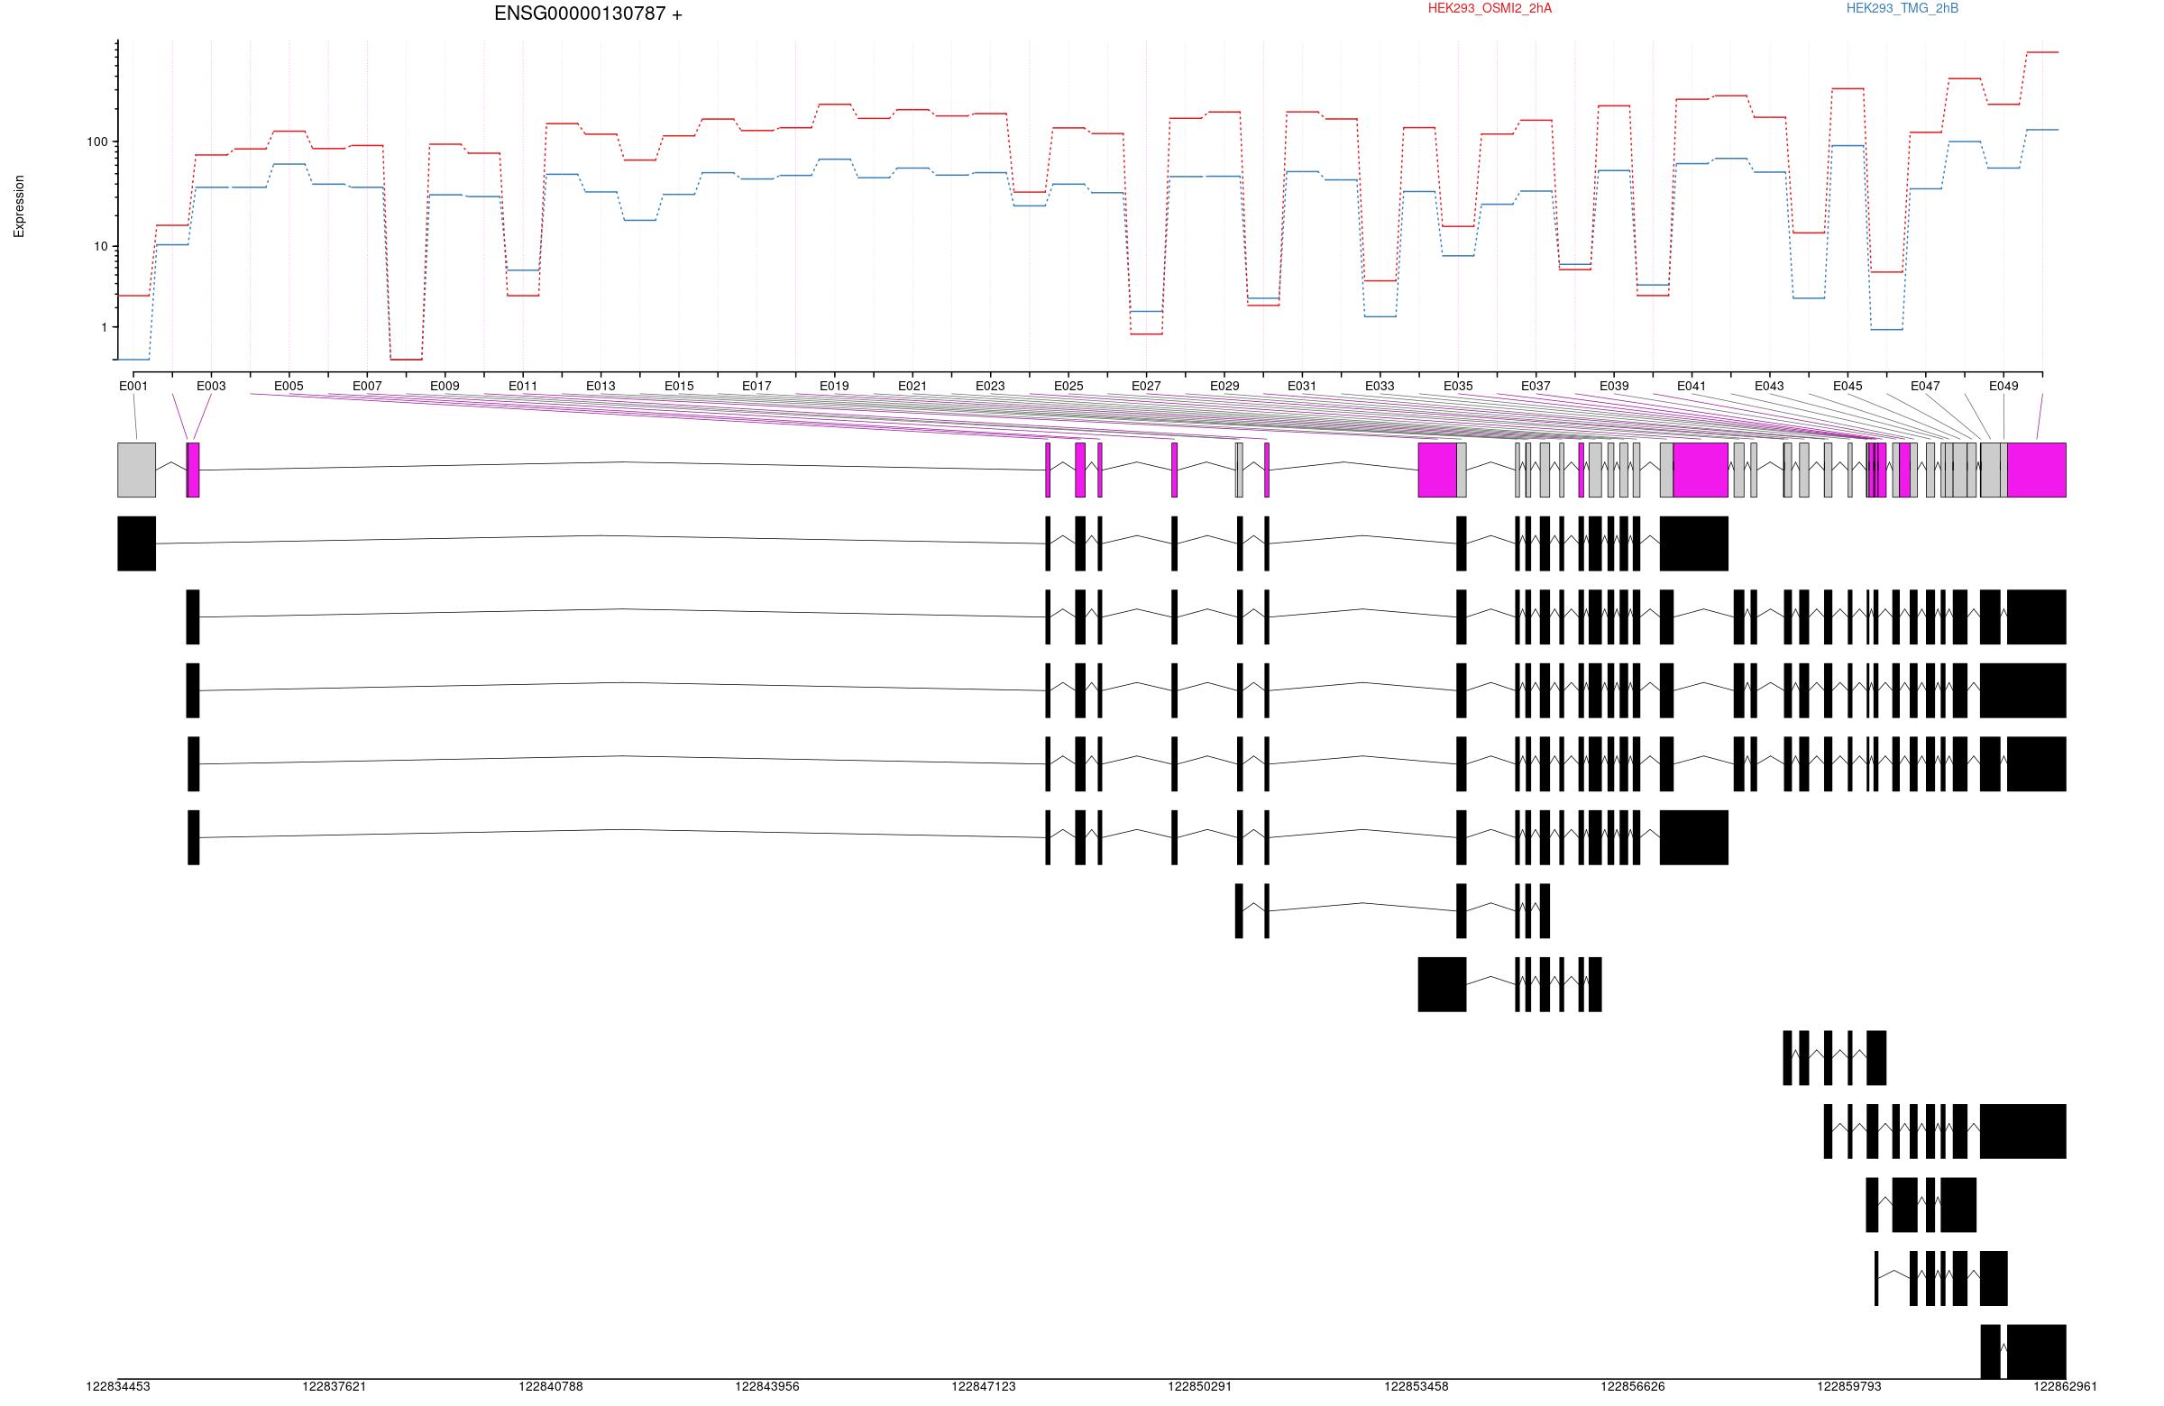Click exon bin label E011

click(x=523, y=386)
